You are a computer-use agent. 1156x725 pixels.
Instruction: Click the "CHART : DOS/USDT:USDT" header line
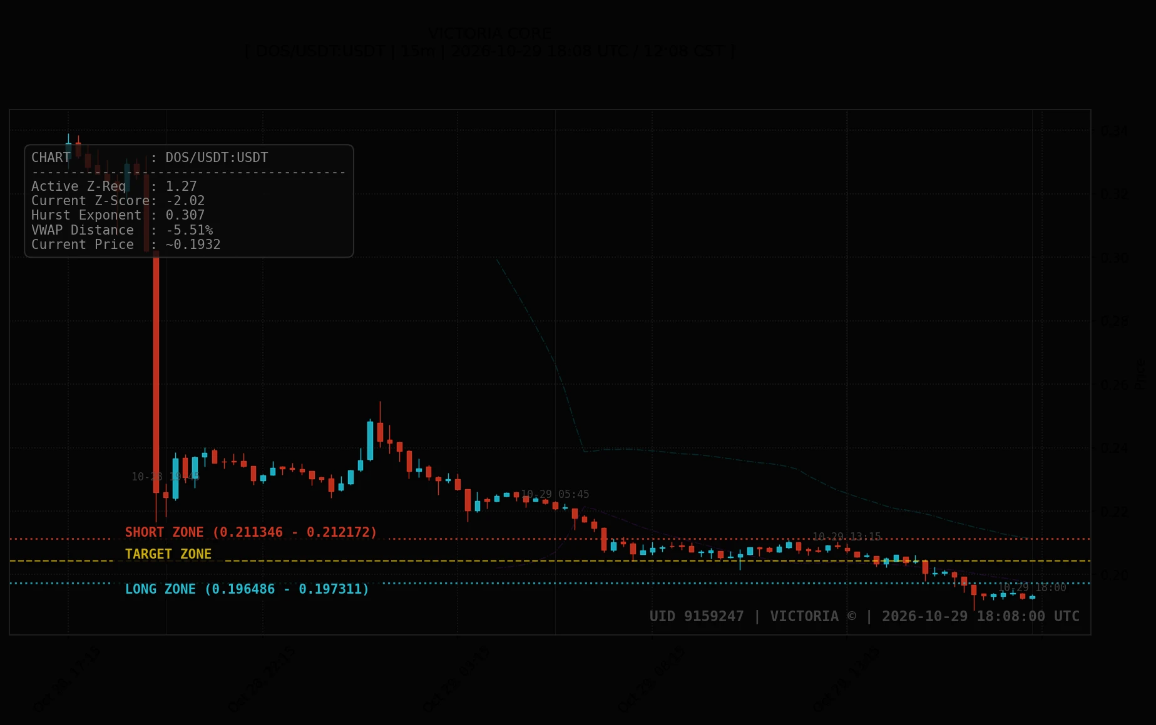pos(150,158)
